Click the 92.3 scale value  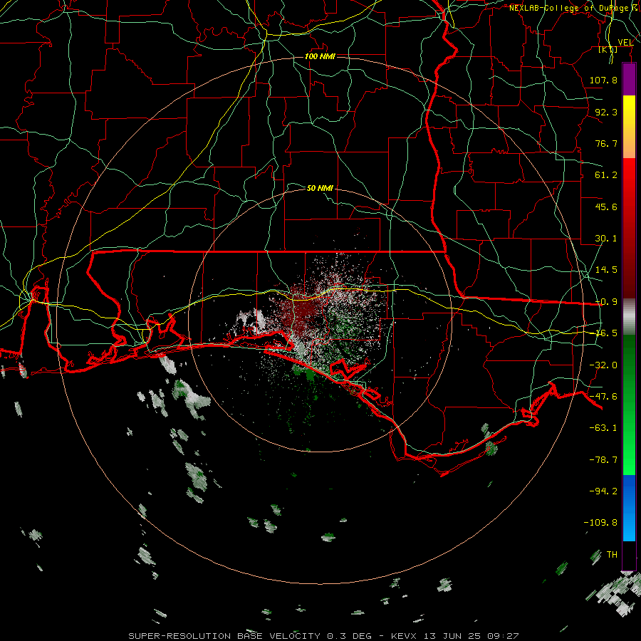pyautogui.click(x=606, y=112)
